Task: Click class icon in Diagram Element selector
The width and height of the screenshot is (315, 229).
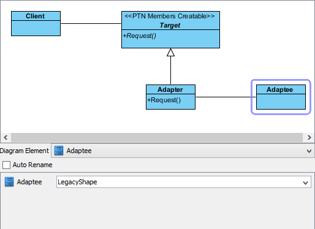Action: pyautogui.click(x=59, y=151)
